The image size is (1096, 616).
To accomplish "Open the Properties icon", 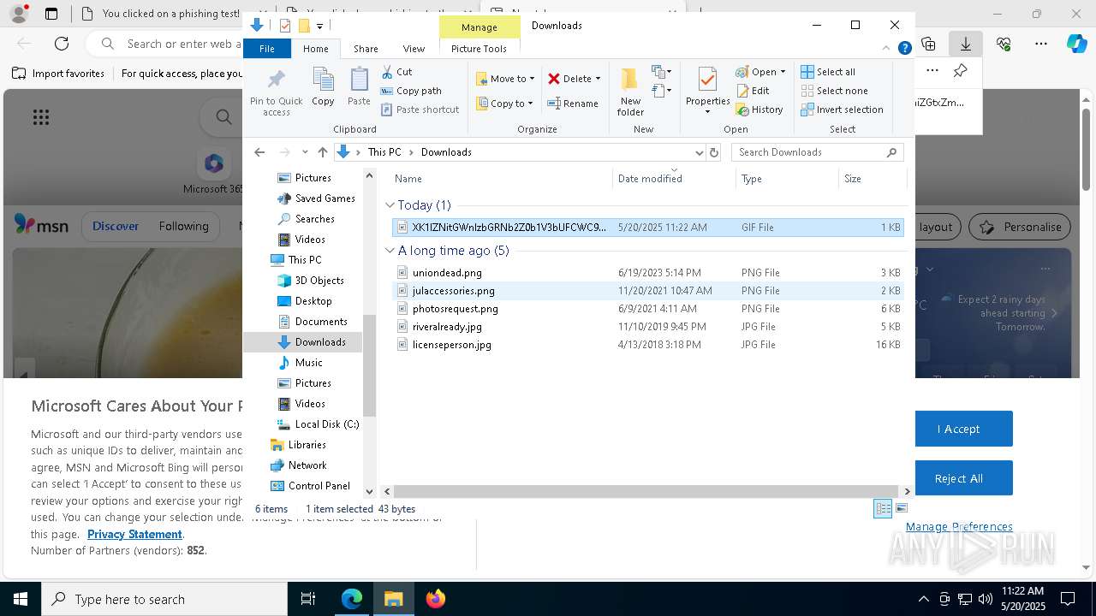I will point(707,81).
